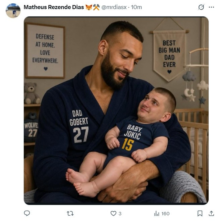
Task: Open the @mrdiasx handle link
Action: click(114, 7)
